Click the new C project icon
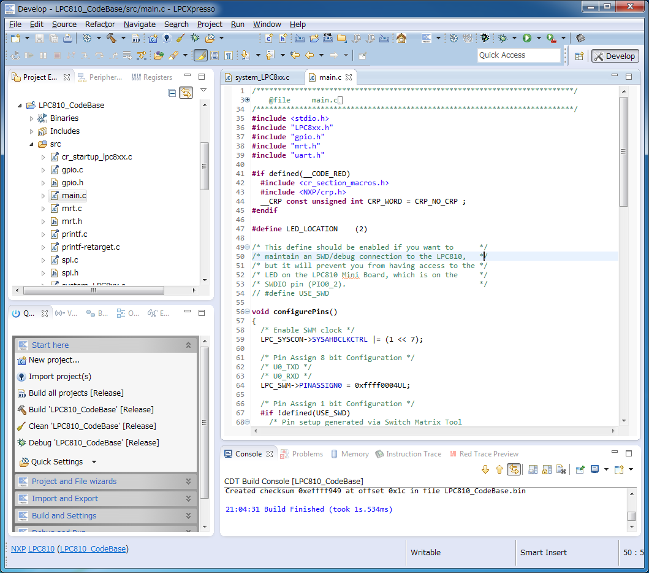This screenshot has width=649, height=573. (153, 39)
